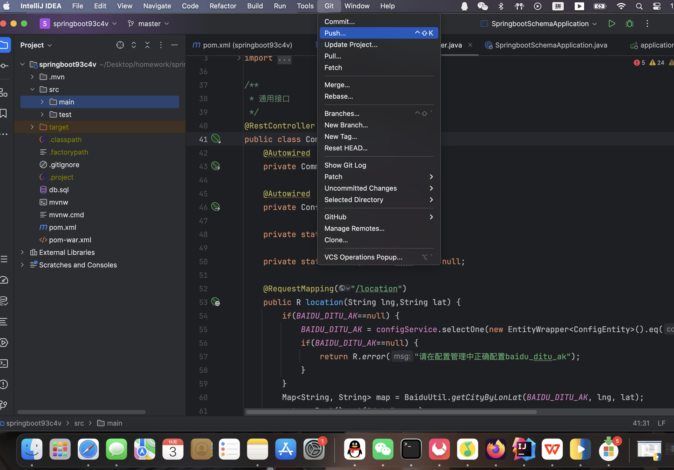
Task: Click the /location URL mapping link
Action: tap(376, 289)
